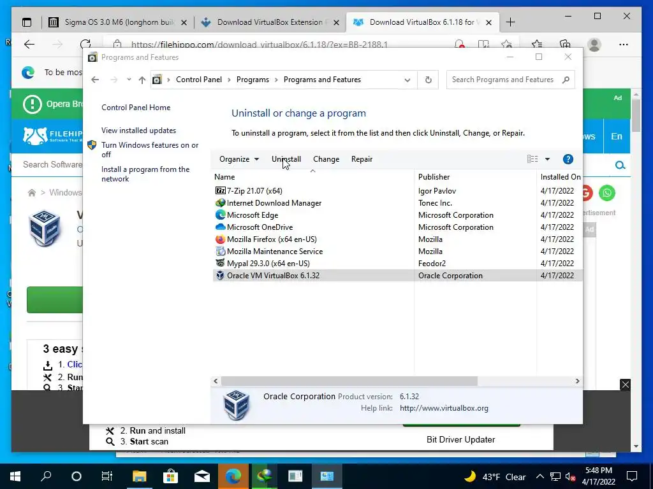Open View installed updates link
Image resolution: width=653 pixels, height=489 pixels.
click(x=138, y=130)
